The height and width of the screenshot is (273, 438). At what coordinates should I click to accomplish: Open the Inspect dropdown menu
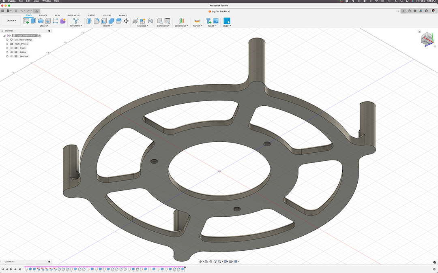point(197,26)
